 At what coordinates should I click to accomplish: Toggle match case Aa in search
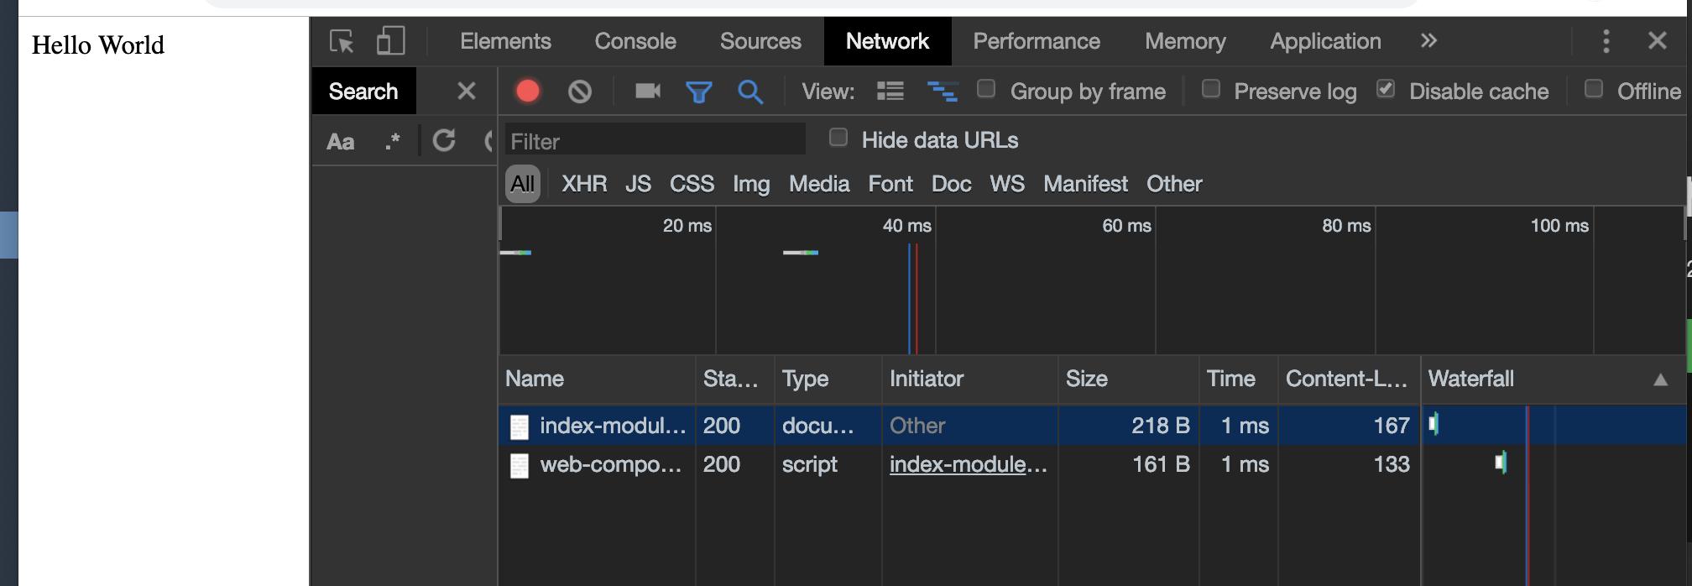point(340,141)
